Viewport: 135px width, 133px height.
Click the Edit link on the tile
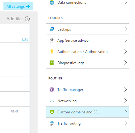(x=25, y=39)
